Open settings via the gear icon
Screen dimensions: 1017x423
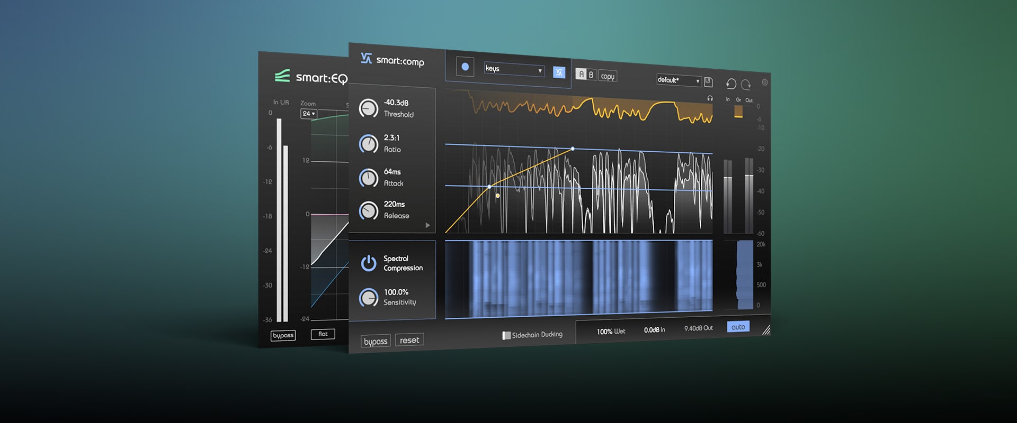click(x=765, y=82)
